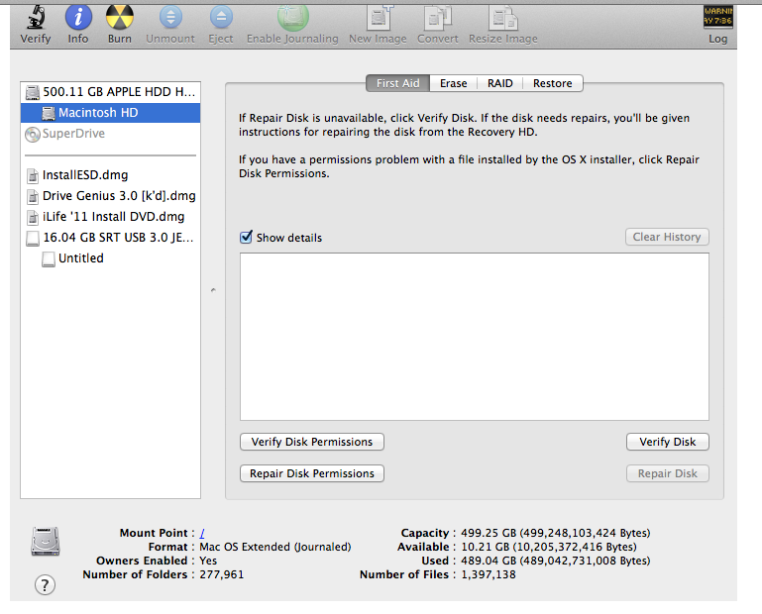This screenshot has width=762, height=614.
Task: Click the Macintosh HD volume icon
Action: pyautogui.click(x=49, y=113)
